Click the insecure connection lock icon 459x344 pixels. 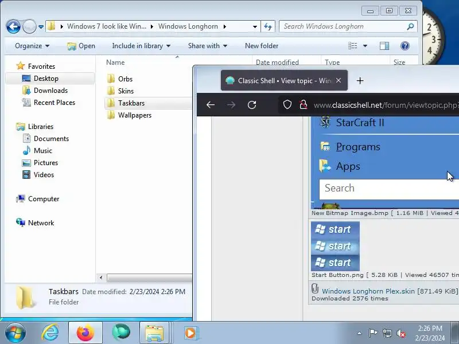304,104
